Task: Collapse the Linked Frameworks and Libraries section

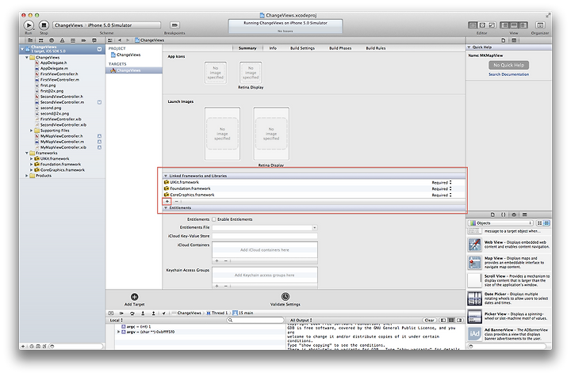Action: coord(166,176)
